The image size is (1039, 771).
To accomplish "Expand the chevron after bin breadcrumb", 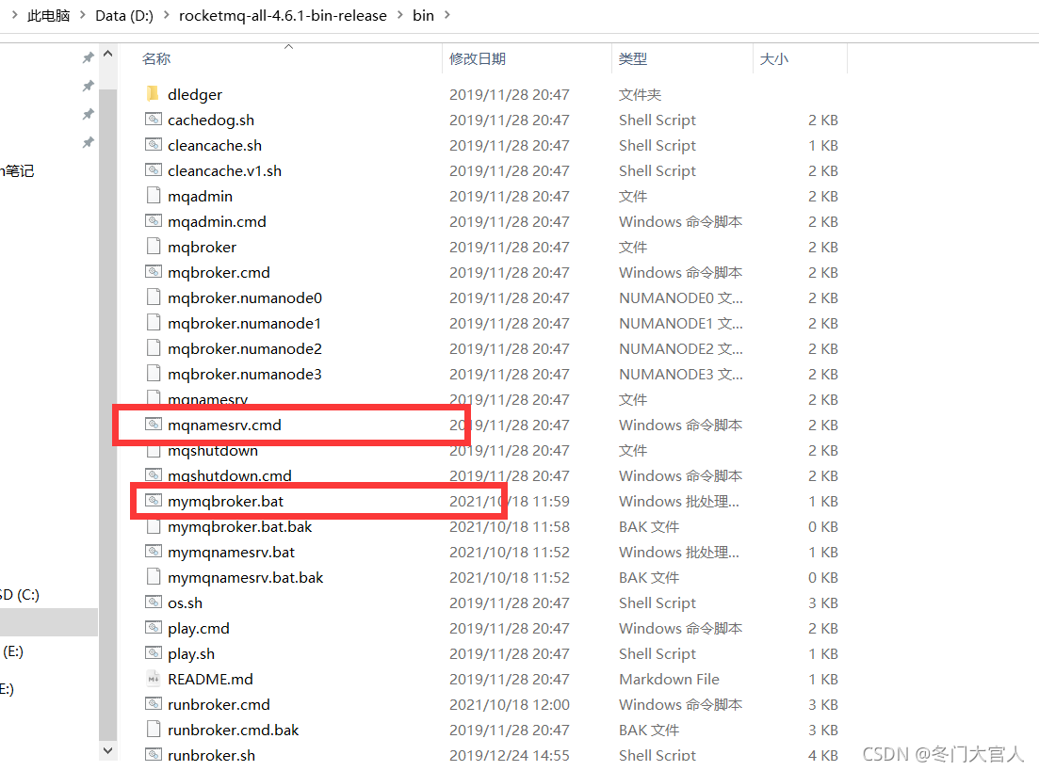I will pyautogui.click(x=447, y=15).
